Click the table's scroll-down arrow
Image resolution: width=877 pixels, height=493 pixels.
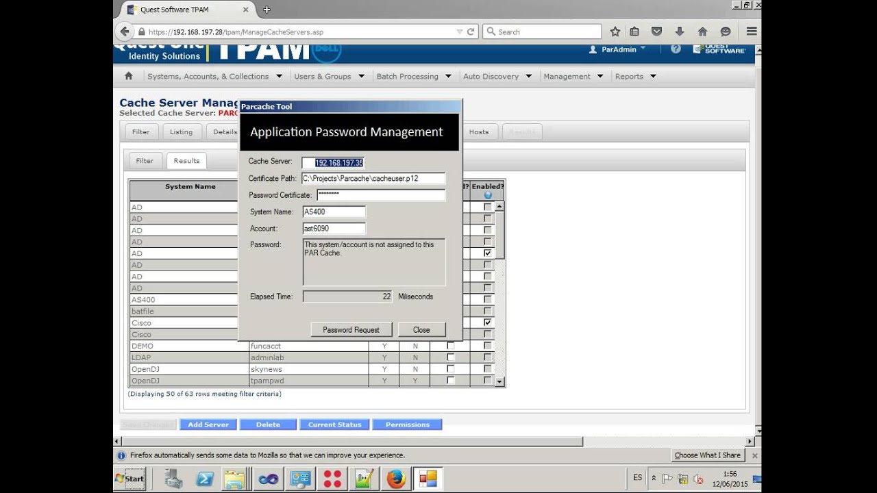[x=499, y=381]
